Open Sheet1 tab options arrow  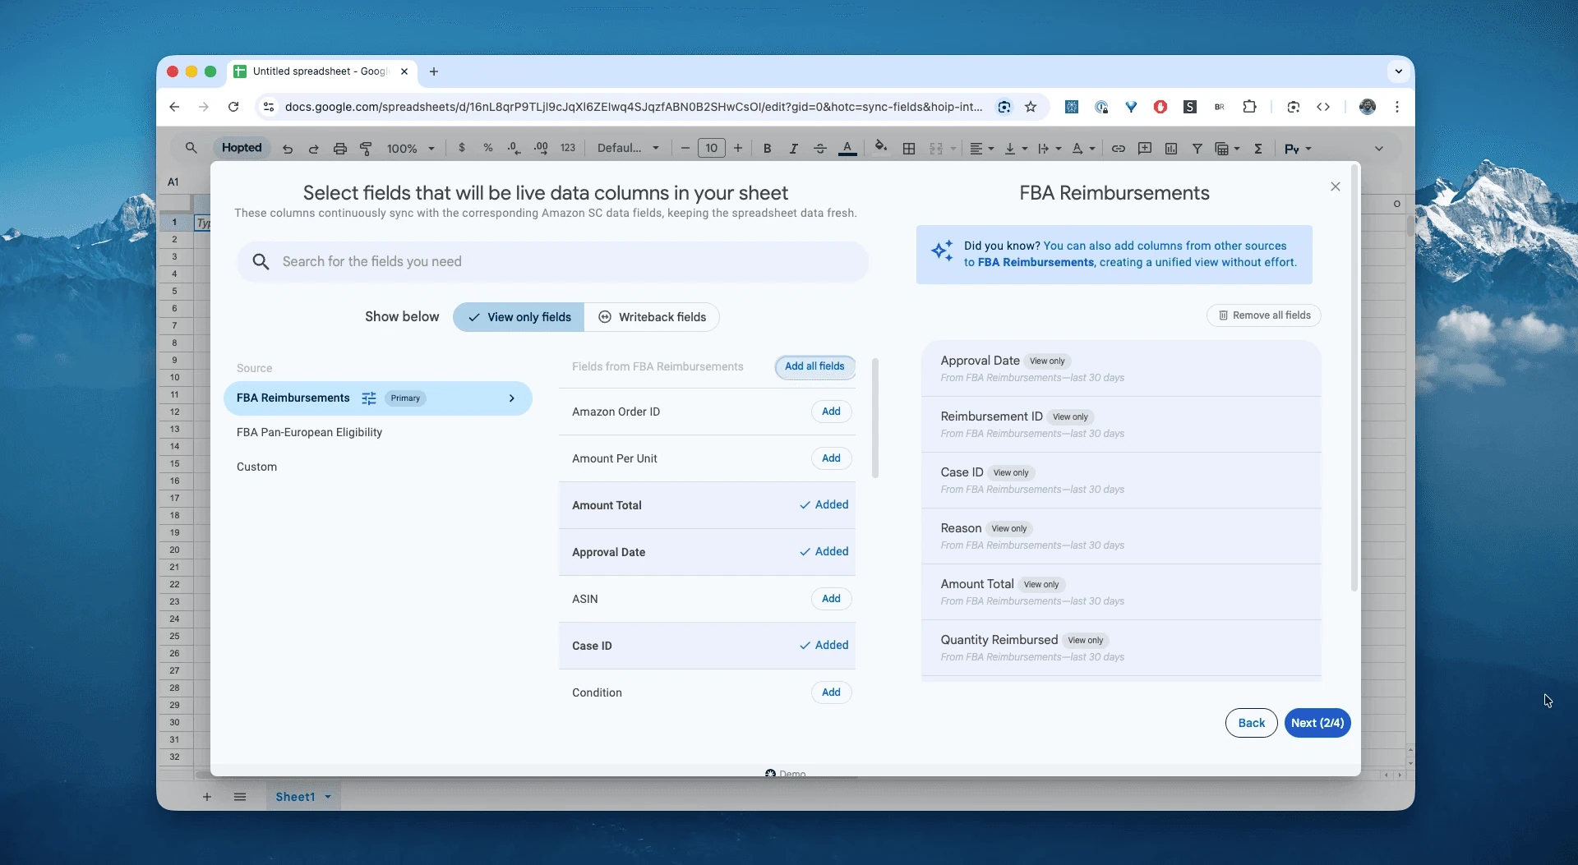328,797
